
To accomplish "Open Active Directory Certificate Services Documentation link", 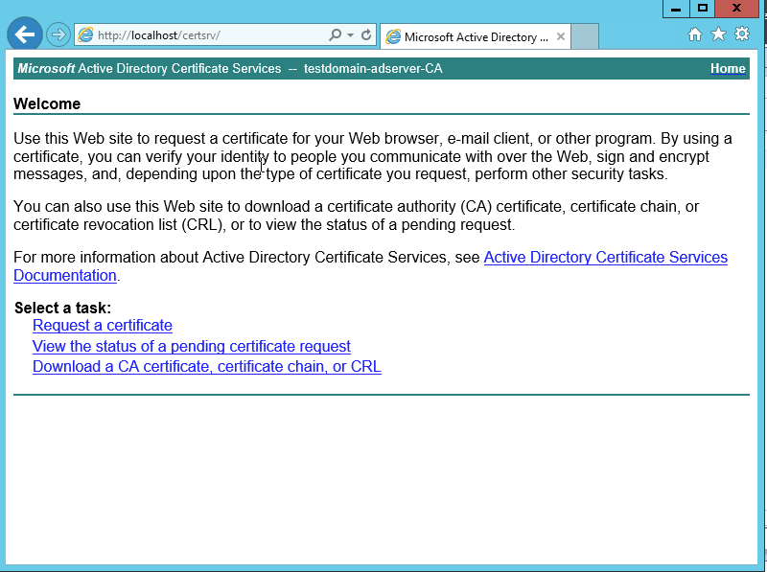I will tap(605, 258).
